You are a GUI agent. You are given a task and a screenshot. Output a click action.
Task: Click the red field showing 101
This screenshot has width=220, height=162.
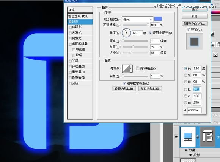(x=197, y=89)
